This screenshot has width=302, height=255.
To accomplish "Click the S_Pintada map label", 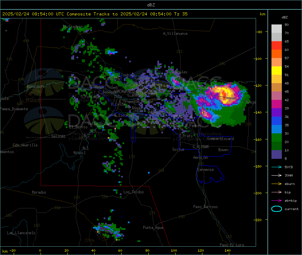I will [90, 97].
